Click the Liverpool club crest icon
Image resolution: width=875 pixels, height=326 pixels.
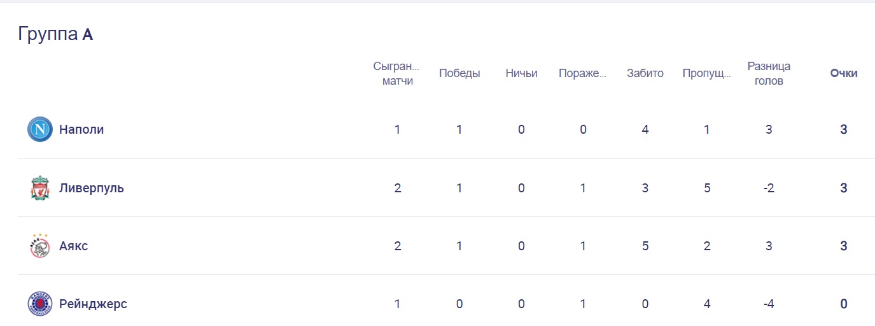coord(39,188)
